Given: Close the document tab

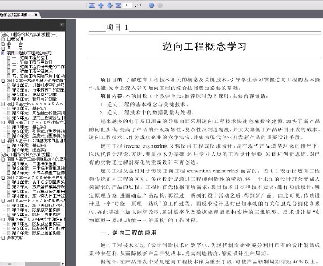Looking at the screenshot, I should [x=36, y=15].
